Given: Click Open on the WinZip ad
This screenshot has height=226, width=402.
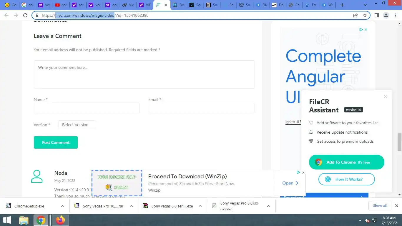Looking at the screenshot, I should [290, 183].
